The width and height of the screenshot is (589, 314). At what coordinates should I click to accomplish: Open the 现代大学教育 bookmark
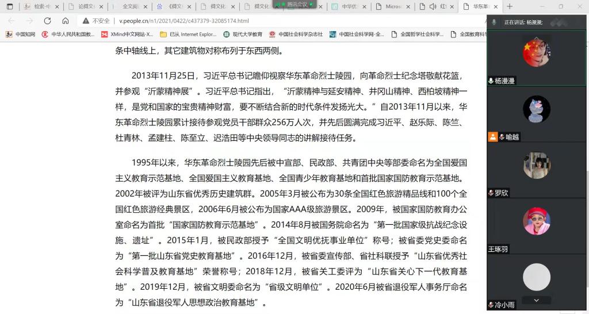pyautogui.click(x=243, y=35)
